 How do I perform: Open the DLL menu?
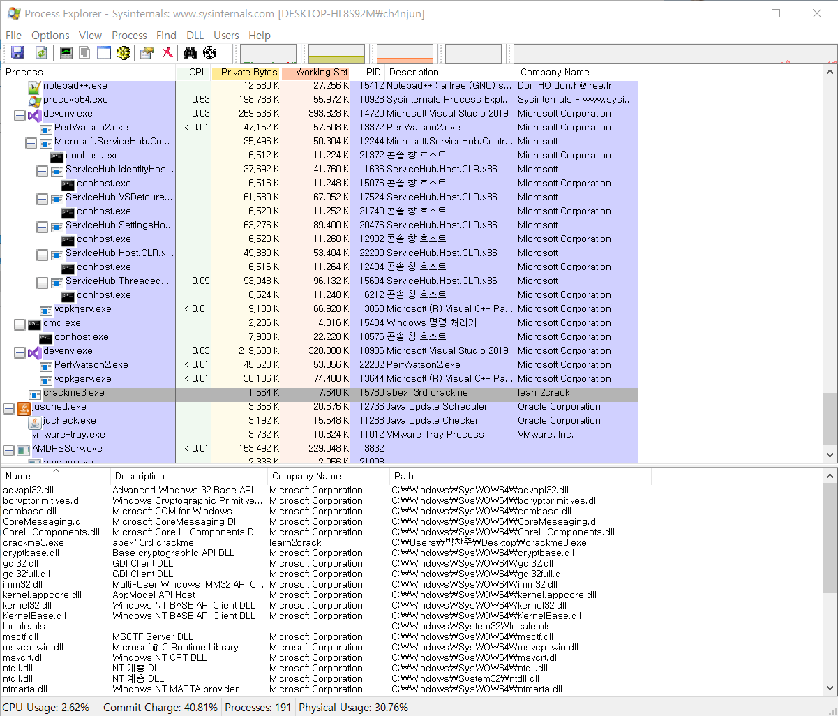(195, 35)
